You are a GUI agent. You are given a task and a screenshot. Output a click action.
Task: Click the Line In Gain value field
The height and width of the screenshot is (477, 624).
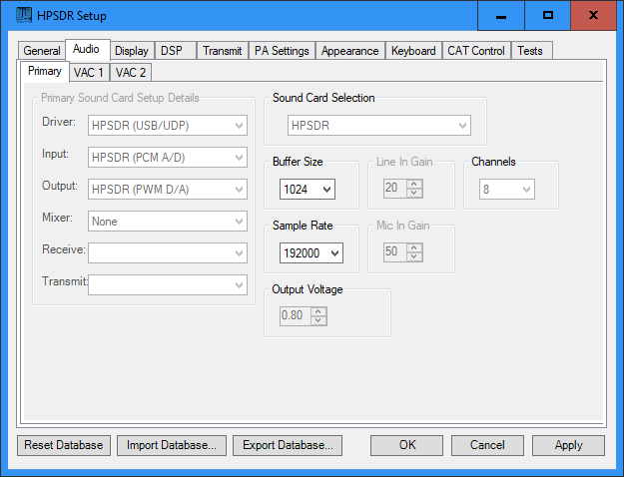(390, 190)
